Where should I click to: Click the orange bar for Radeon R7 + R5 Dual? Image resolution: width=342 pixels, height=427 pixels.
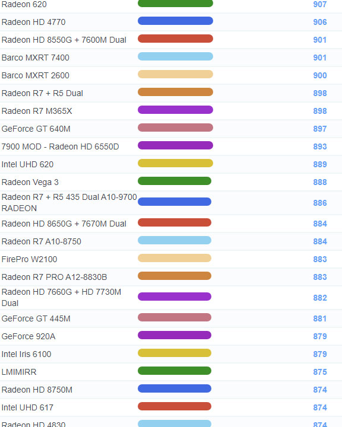click(175, 92)
